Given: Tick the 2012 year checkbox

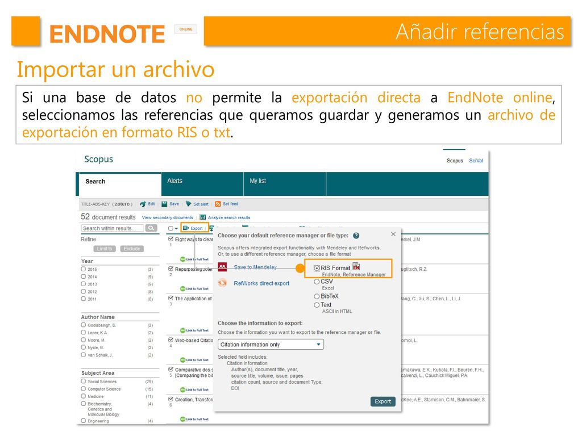Looking at the screenshot, I should [x=84, y=291].
